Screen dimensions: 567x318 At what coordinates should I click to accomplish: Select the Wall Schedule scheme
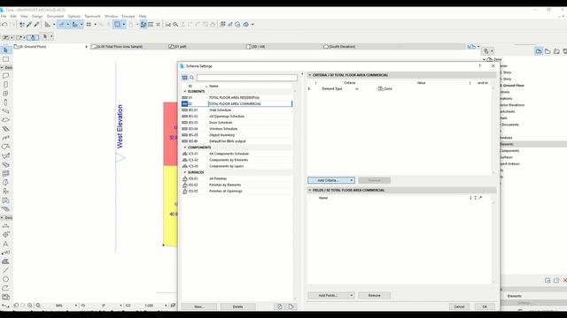click(237, 110)
